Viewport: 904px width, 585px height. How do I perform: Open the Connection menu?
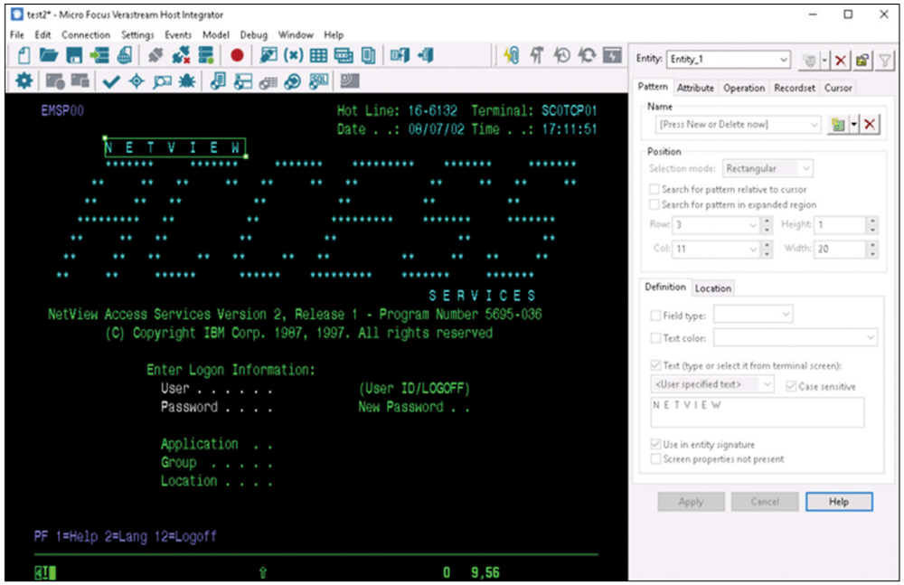click(85, 35)
